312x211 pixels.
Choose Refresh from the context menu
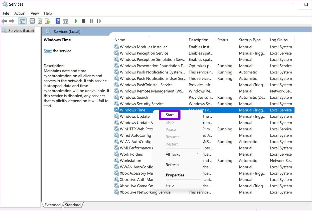point(172,165)
